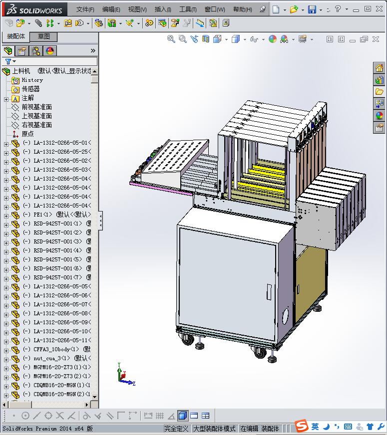This screenshot has height=435, width=387.
Task: Click the Linear Component Pattern icon
Action: (x=50, y=23)
